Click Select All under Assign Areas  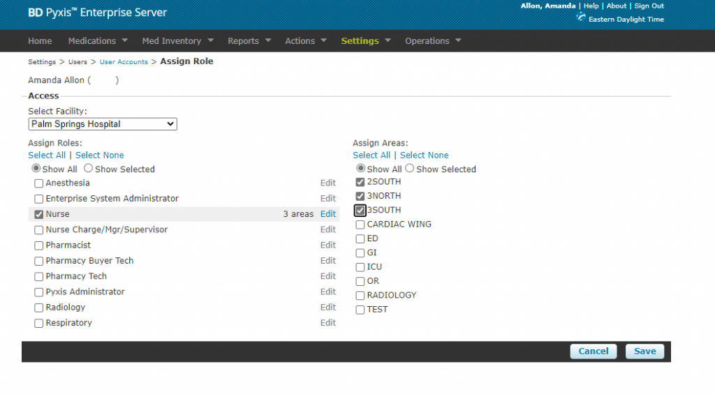[371, 156]
